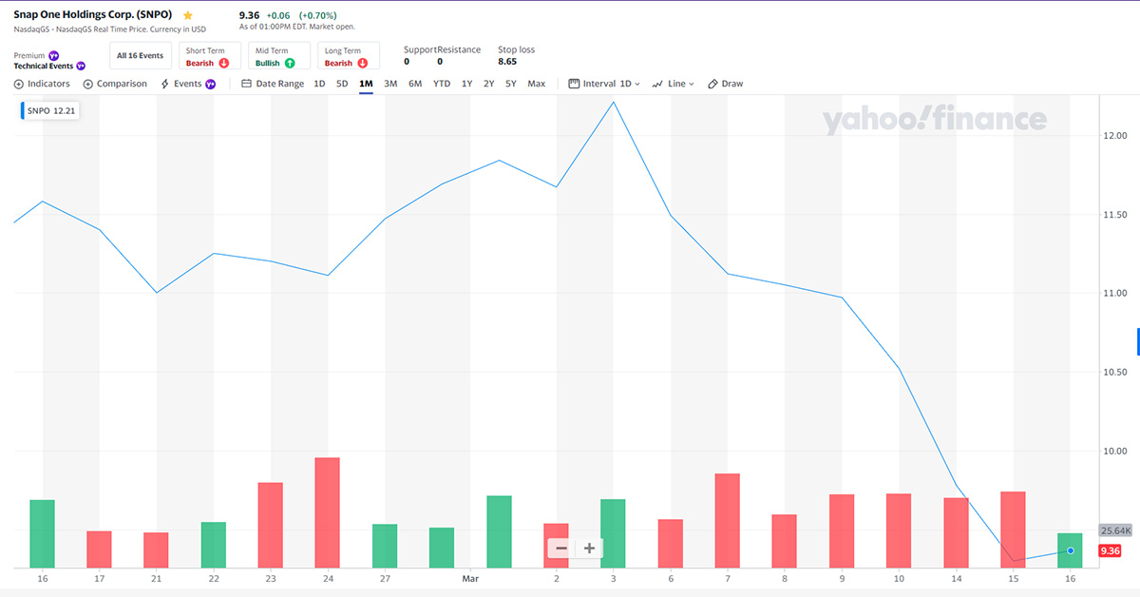Select the 2Y range tab

[488, 84]
